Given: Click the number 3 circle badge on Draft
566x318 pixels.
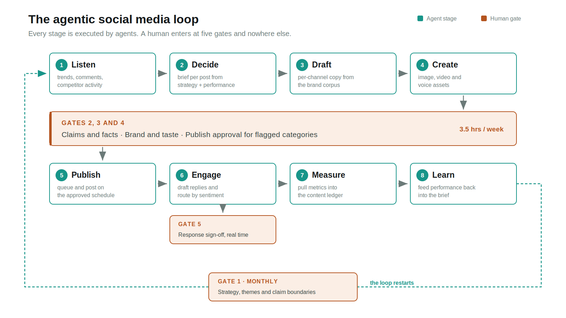Looking at the screenshot, I should click(x=302, y=65).
